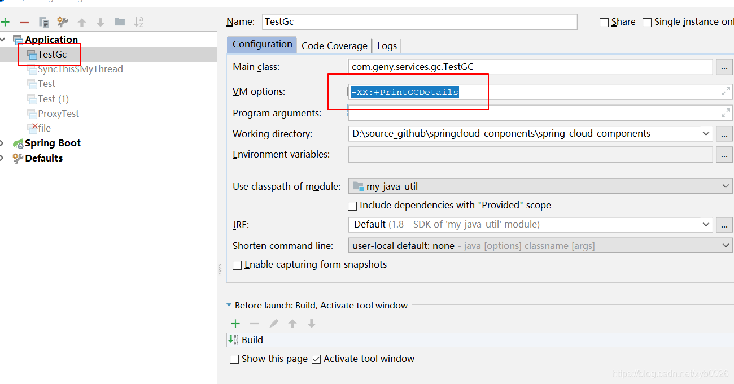Collapse the Application tree node

(x=3, y=40)
